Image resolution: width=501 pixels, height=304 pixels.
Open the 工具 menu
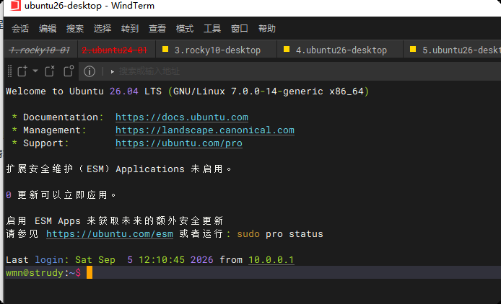click(x=212, y=29)
